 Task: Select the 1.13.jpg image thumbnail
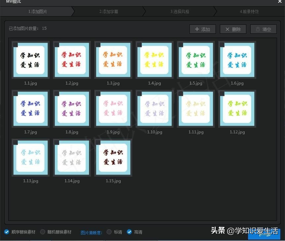pyautogui.click(x=30, y=157)
